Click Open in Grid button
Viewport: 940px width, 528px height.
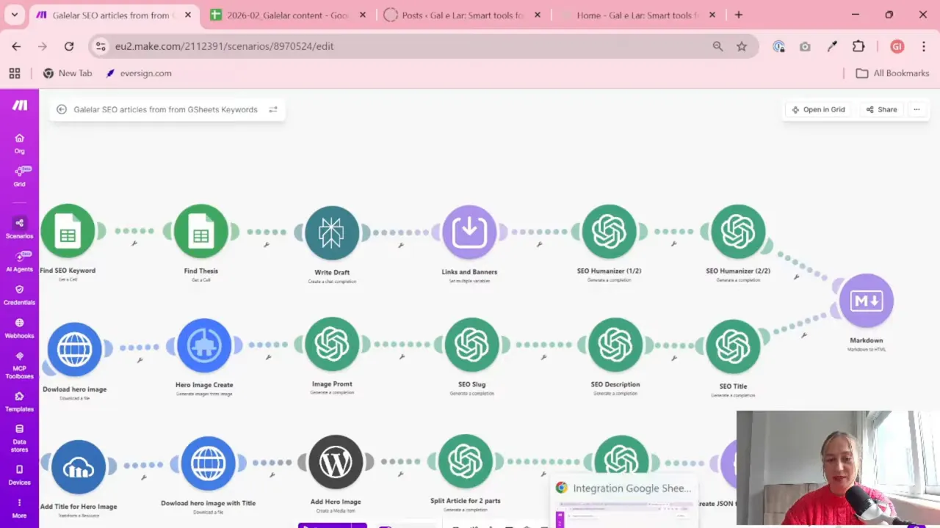(x=817, y=109)
